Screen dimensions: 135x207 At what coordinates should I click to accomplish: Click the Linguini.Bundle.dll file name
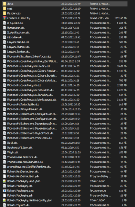18,42
